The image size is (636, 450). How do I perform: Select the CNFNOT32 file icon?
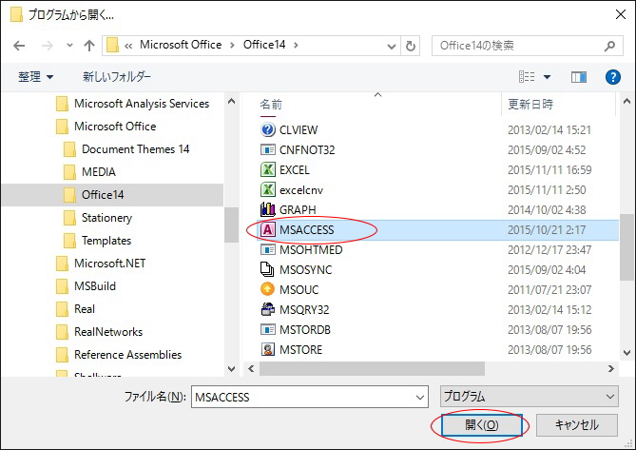click(x=268, y=150)
